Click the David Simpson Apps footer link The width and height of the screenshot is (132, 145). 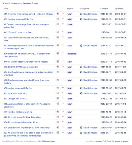click(47, 141)
